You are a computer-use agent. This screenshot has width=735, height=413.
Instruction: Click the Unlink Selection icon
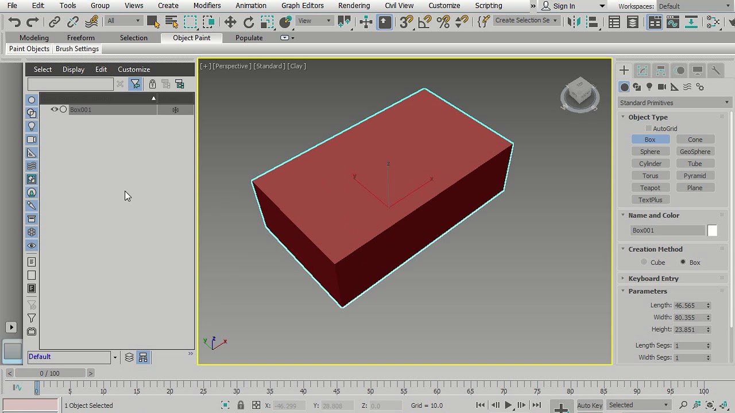tap(72, 22)
